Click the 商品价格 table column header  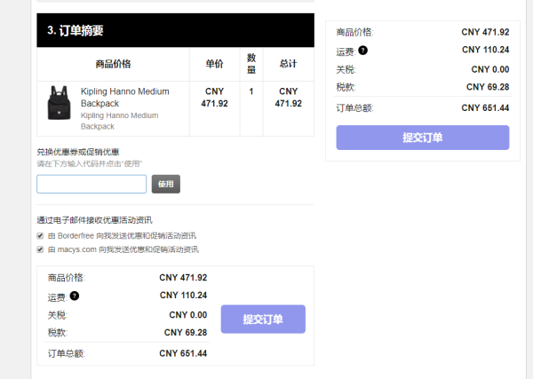(113, 64)
